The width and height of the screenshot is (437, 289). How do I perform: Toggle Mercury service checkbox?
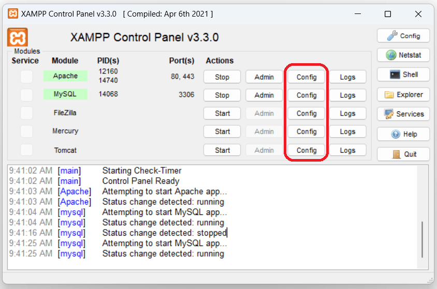pos(26,131)
